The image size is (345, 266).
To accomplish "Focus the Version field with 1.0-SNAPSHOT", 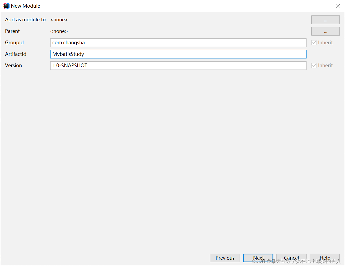I will tap(178, 66).
